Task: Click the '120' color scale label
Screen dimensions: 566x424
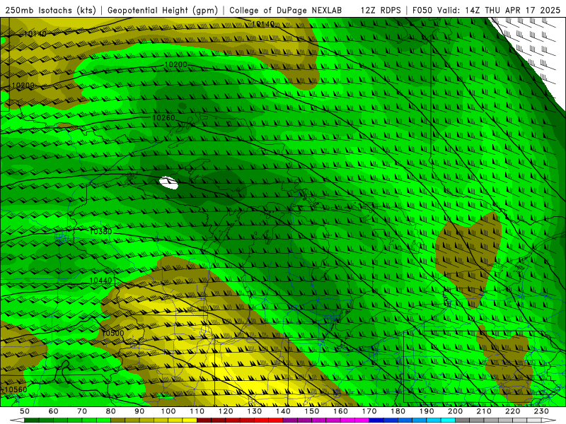Action: [x=226, y=411]
